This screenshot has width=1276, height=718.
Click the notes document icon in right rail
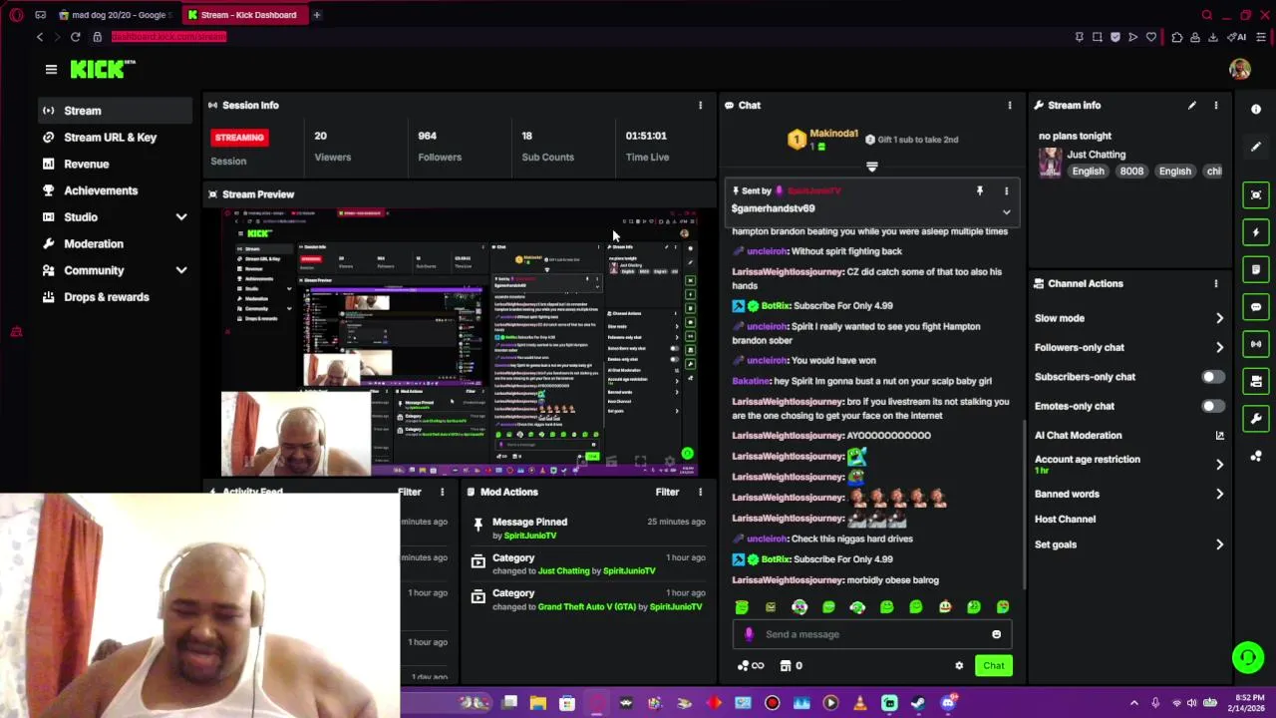(1256, 269)
